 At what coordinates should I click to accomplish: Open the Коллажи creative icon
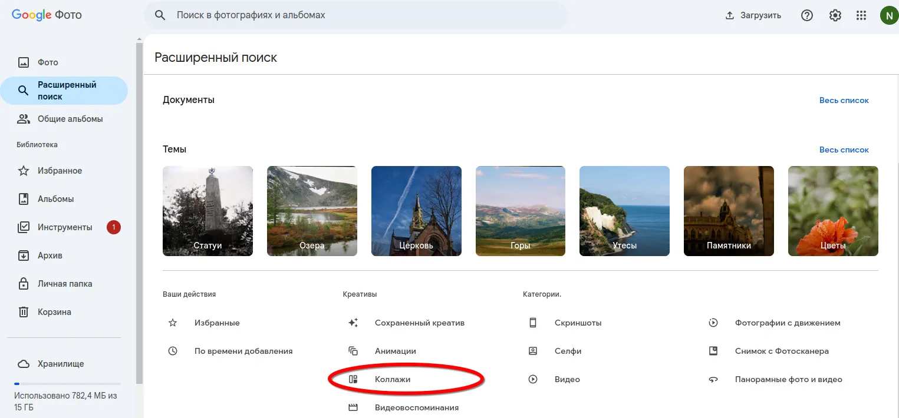pyautogui.click(x=354, y=379)
